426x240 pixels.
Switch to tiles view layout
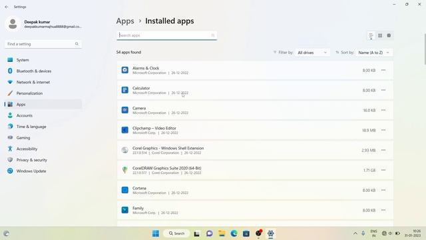pyautogui.click(x=389, y=35)
